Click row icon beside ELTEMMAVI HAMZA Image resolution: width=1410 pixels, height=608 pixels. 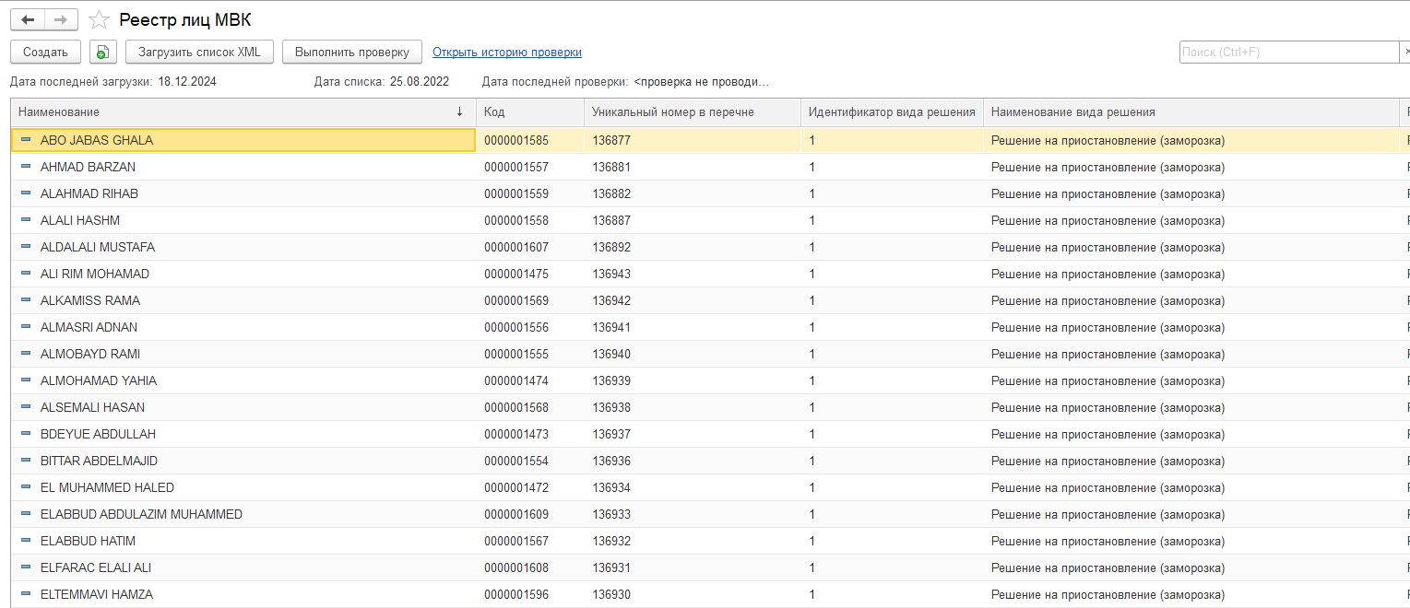click(26, 594)
